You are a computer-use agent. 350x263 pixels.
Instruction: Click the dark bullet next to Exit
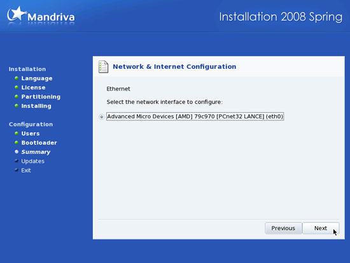click(x=17, y=170)
